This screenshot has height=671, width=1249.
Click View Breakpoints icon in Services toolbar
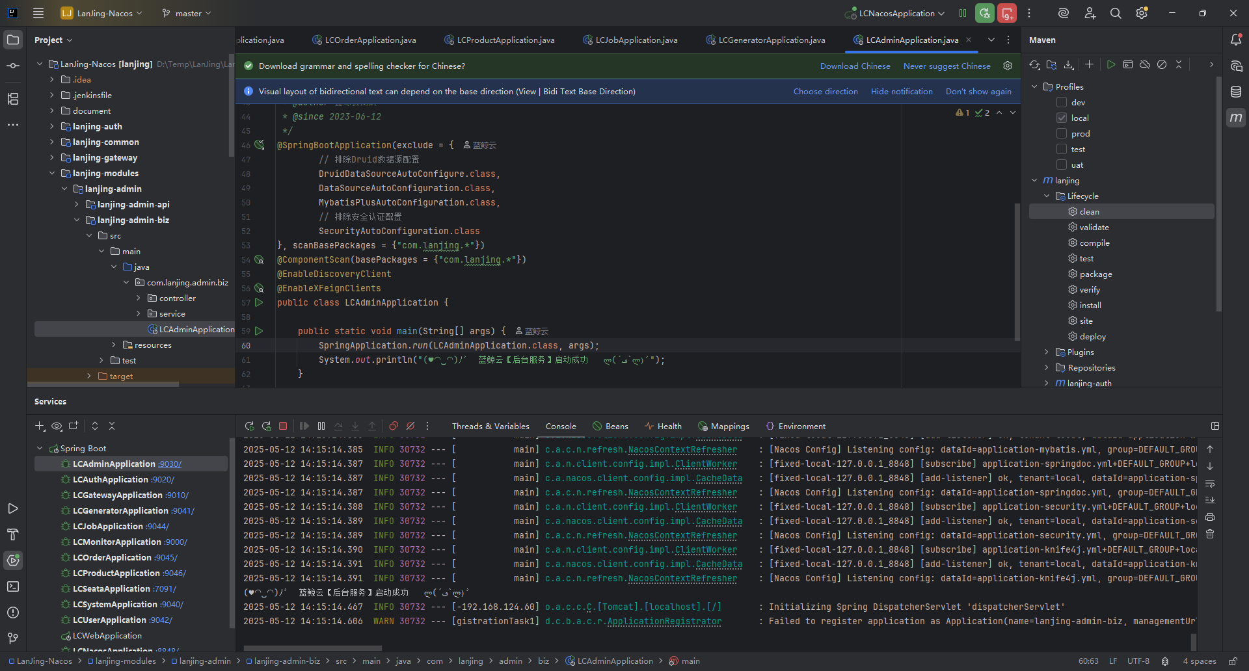click(x=394, y=426)
